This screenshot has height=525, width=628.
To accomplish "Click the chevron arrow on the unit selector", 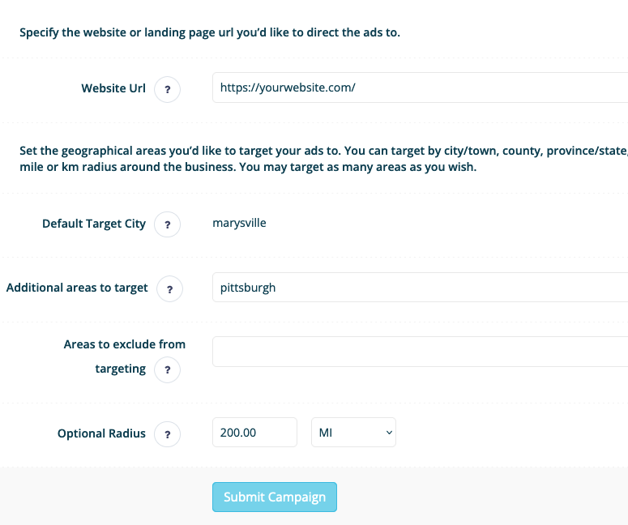I will pos(388,433).
